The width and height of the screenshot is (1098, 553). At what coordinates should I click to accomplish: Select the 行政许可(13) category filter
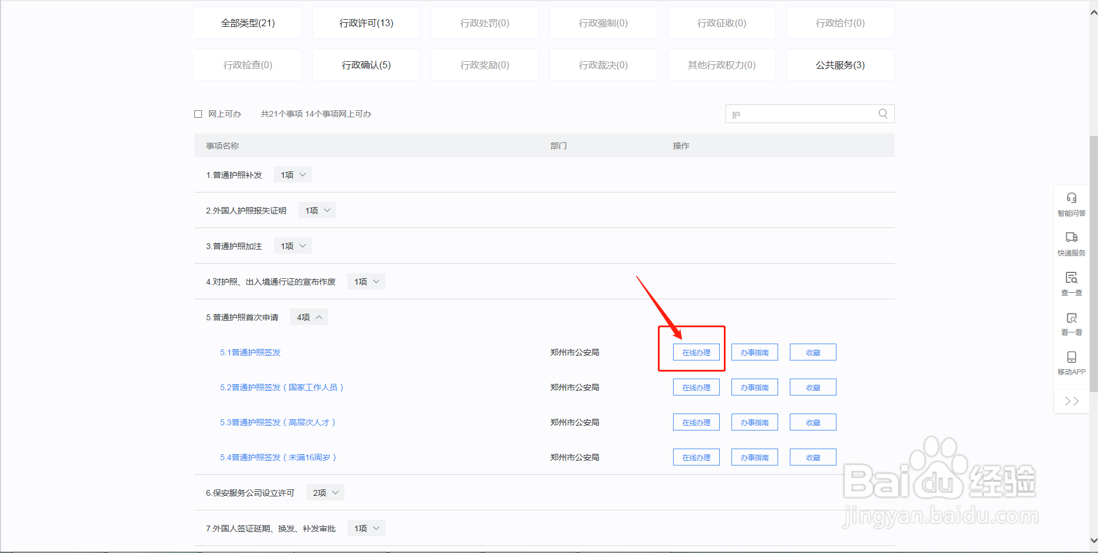point(367,23)
